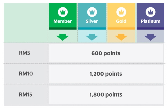
Task: Select the Platinum tier label
Action: (x=150, y=21)
